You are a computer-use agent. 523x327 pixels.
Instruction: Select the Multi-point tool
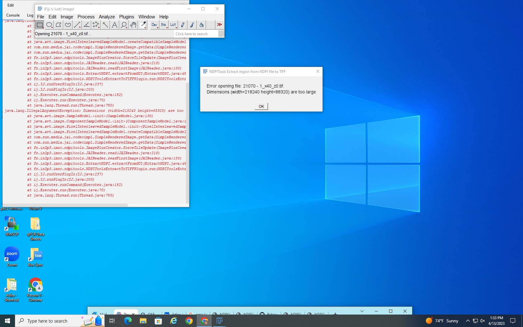click(x=96, y=25)
